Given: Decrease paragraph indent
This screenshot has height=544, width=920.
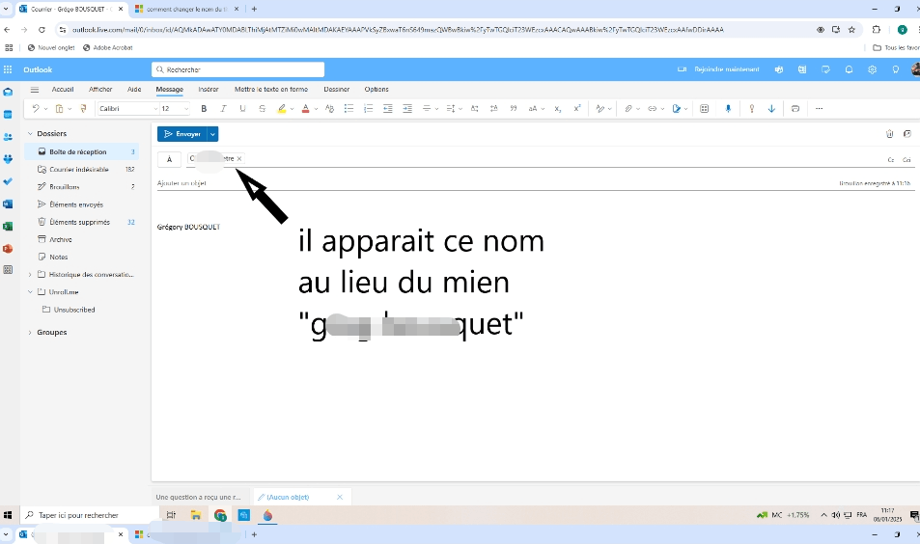Looking at the screenshot, I should click(388, 108).
